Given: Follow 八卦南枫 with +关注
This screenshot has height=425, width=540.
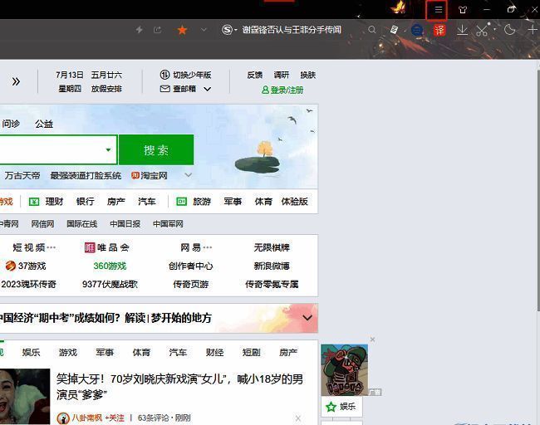Looking at the screenshot, I should (115, 418).
